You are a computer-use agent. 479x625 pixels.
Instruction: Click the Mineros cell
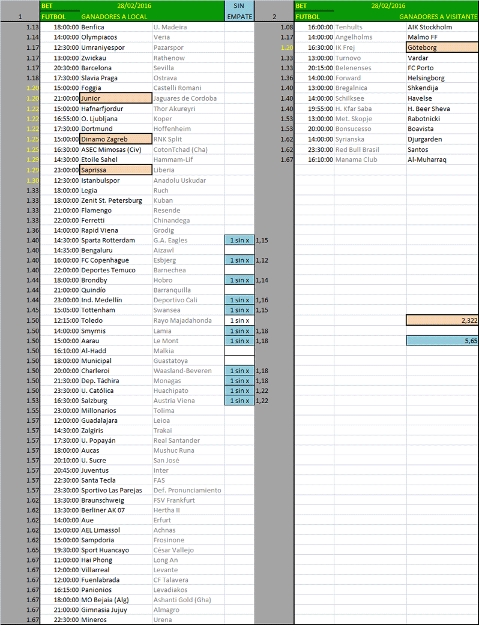coord(116,620)
